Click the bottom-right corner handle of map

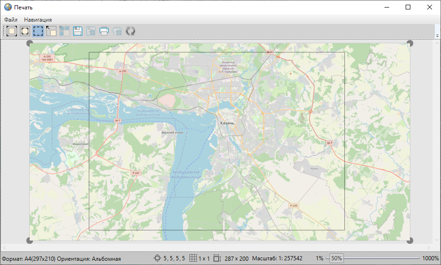pyautogui.click(x=409, y=241)
